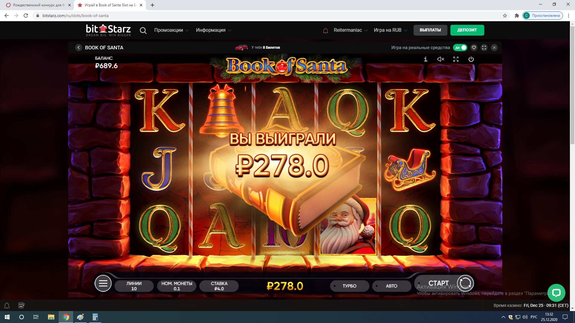Open the slot hamburger menu
The image size is (575, 323).
(x=103, y=283)
